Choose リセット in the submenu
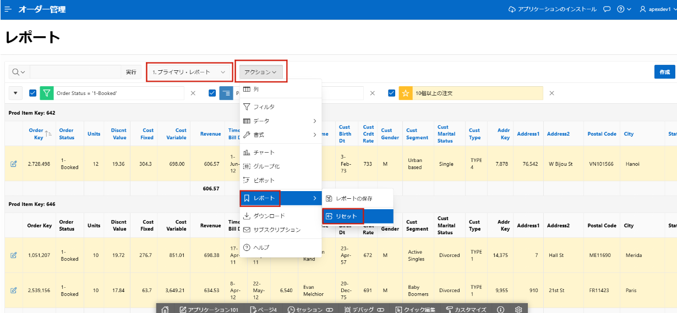677x313 pixels. (x=358, y=216)
